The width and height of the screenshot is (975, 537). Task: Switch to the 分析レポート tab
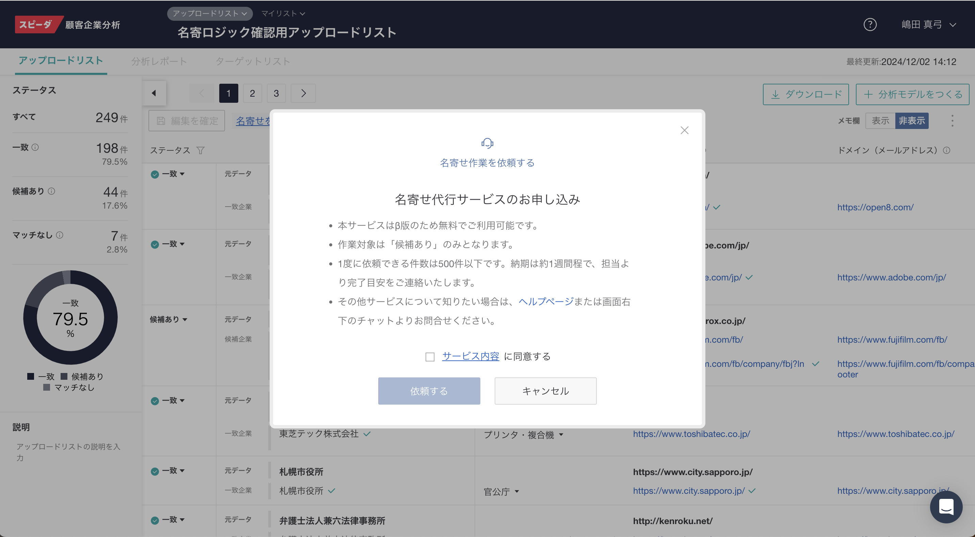coord(159,61)
